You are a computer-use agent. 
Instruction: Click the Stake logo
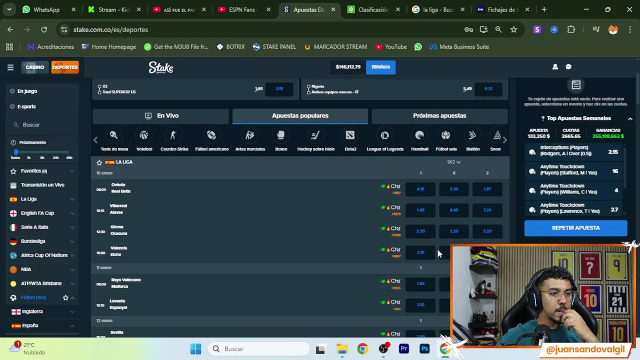(x=161, y=67)
